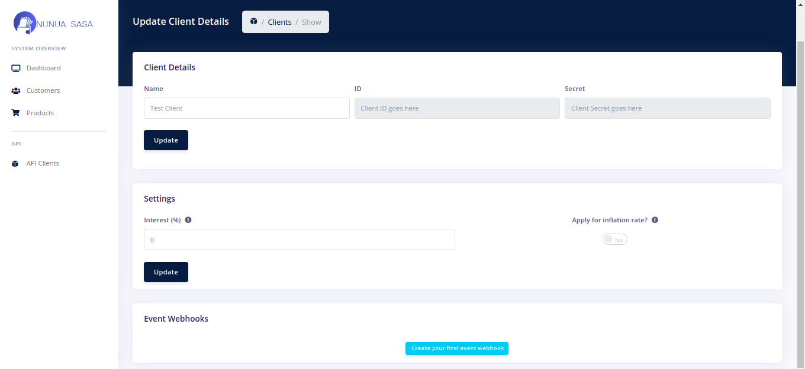Click the Dashboard monitor icon
805x369 pixels.
pos(16,68)
